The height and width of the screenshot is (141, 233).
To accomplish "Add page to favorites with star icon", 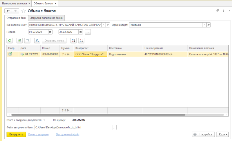I will coord(24,11).
